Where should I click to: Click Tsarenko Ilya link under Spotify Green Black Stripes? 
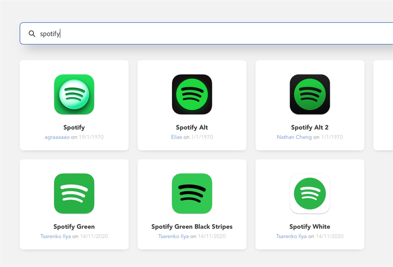(x=173, y=236)
